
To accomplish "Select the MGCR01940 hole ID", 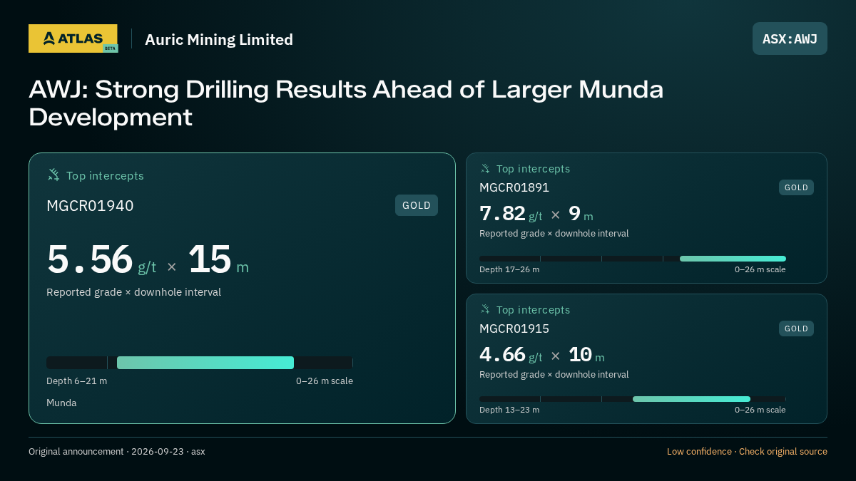I will 90,206.
